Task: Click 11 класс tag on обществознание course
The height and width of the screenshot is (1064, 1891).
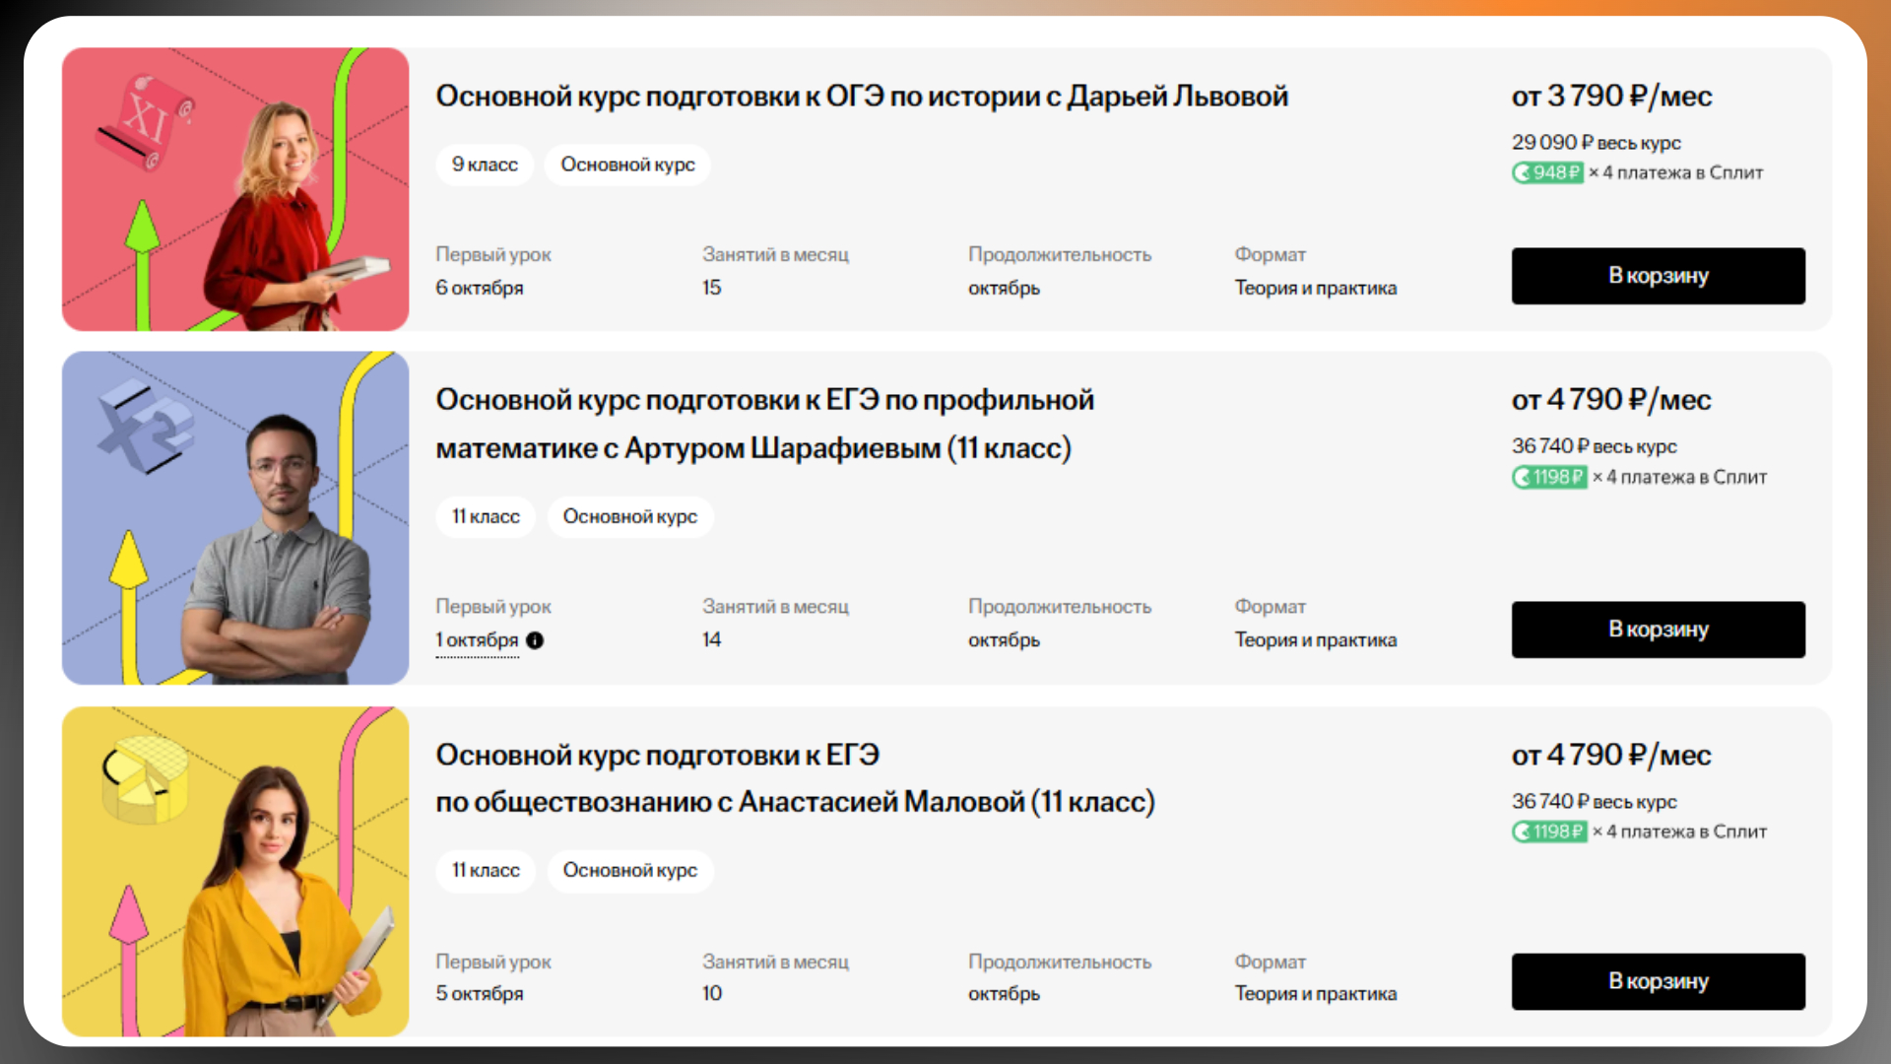Action: point(486,870)
